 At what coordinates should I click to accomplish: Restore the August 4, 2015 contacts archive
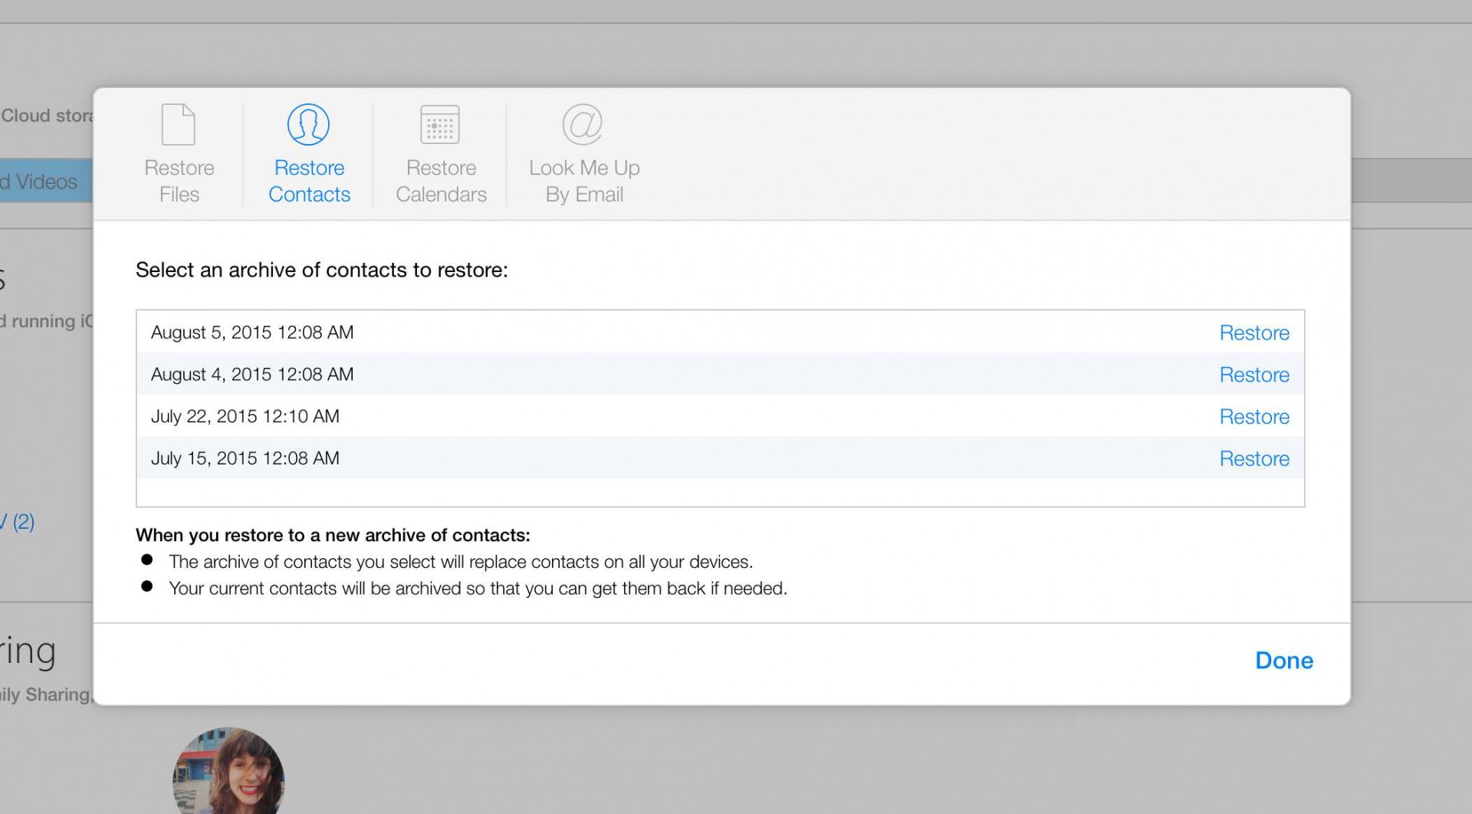(x=1254, y=375)
